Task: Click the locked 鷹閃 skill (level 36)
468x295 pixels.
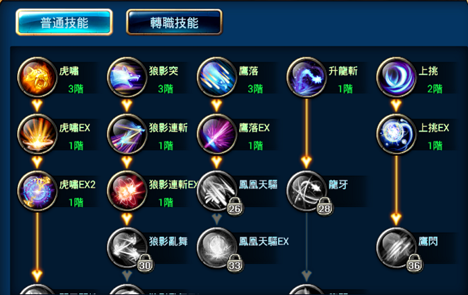Action: 396,248
